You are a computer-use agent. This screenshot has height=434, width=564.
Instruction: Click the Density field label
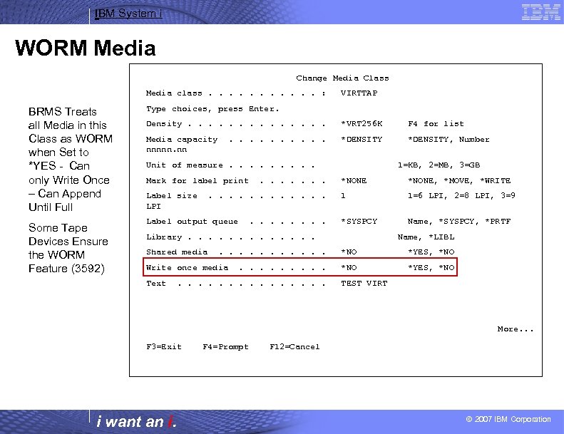tap(164, 124)
